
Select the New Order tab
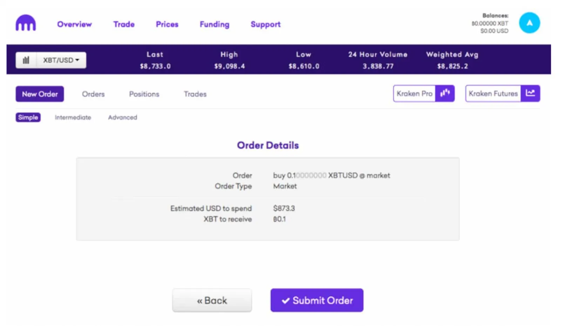click(40, 94)
